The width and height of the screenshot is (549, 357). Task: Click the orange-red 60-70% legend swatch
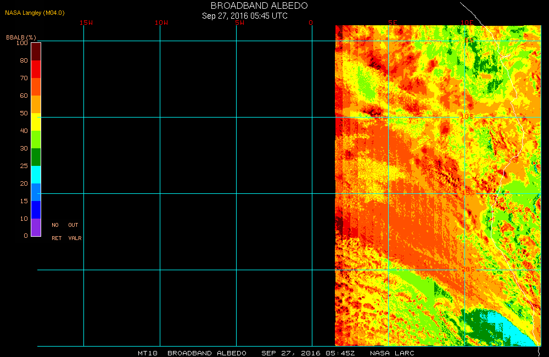tap(36, 87)
